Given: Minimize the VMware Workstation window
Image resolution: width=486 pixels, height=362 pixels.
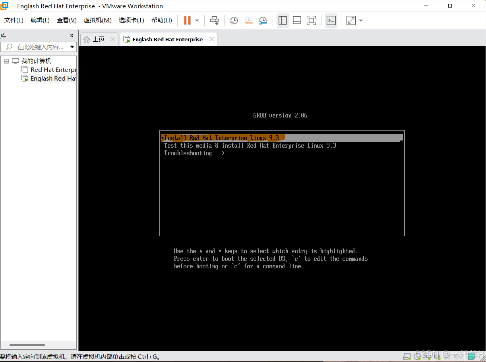Looking at the screenshot, I should click(427, 6).
